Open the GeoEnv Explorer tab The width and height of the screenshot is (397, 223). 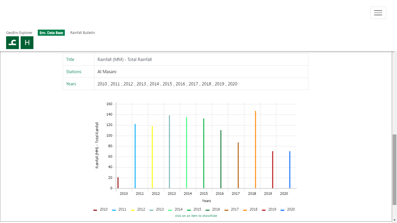(19, 33)
